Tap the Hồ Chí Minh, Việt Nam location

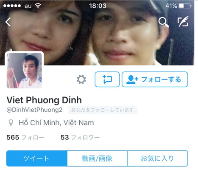(x=56, y=123)
